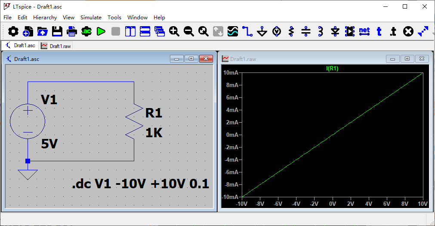
Task: Place a ground symbol tool
Action: pos(262,32)
